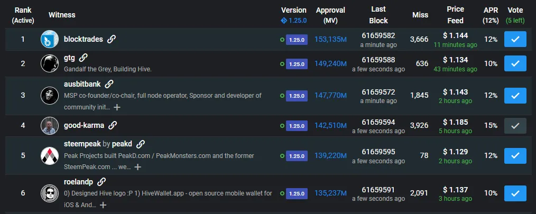Open steempeak approval 139,220M
Image resolution: width=536 pixels, height=214 pixels.
click(x=330, y=155)
